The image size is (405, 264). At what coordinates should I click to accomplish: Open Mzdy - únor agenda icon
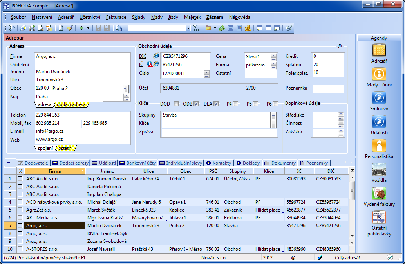[379, 74]
